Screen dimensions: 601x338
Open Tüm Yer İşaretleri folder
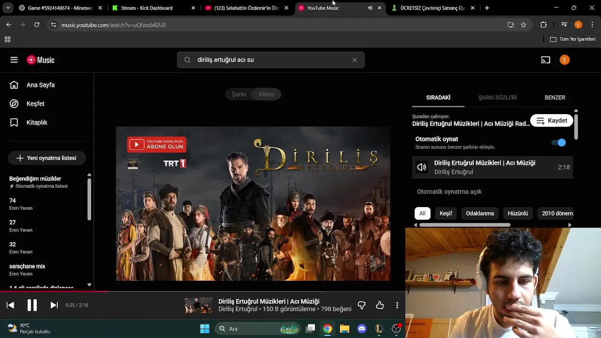pyautogui.click(x=573, y=39)
